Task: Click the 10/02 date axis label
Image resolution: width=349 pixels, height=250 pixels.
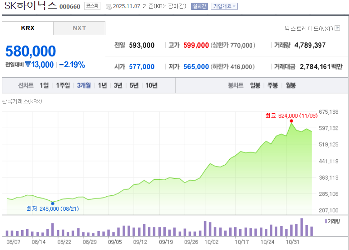Action: coord(212,242)
